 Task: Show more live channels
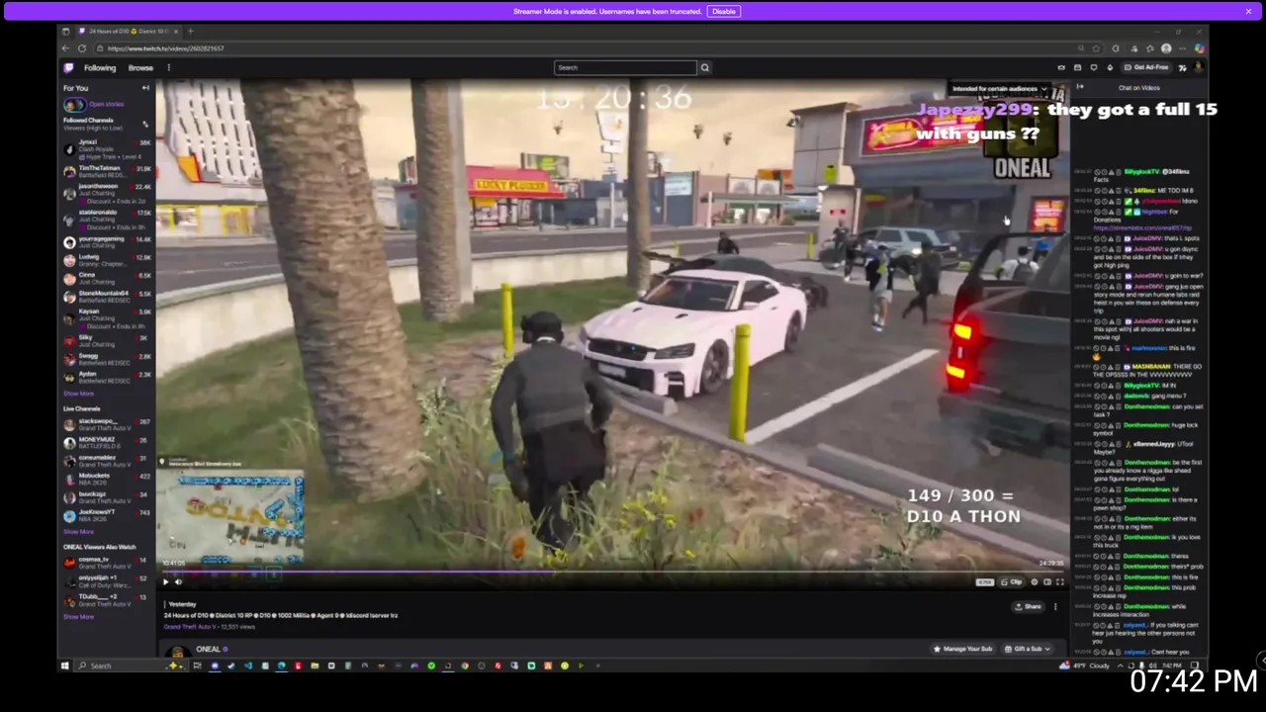pyautogui.click(x=78, y=532)
